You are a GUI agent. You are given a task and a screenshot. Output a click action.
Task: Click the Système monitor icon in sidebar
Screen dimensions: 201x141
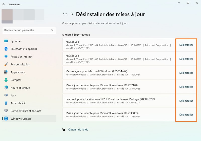tap(6, 41)
